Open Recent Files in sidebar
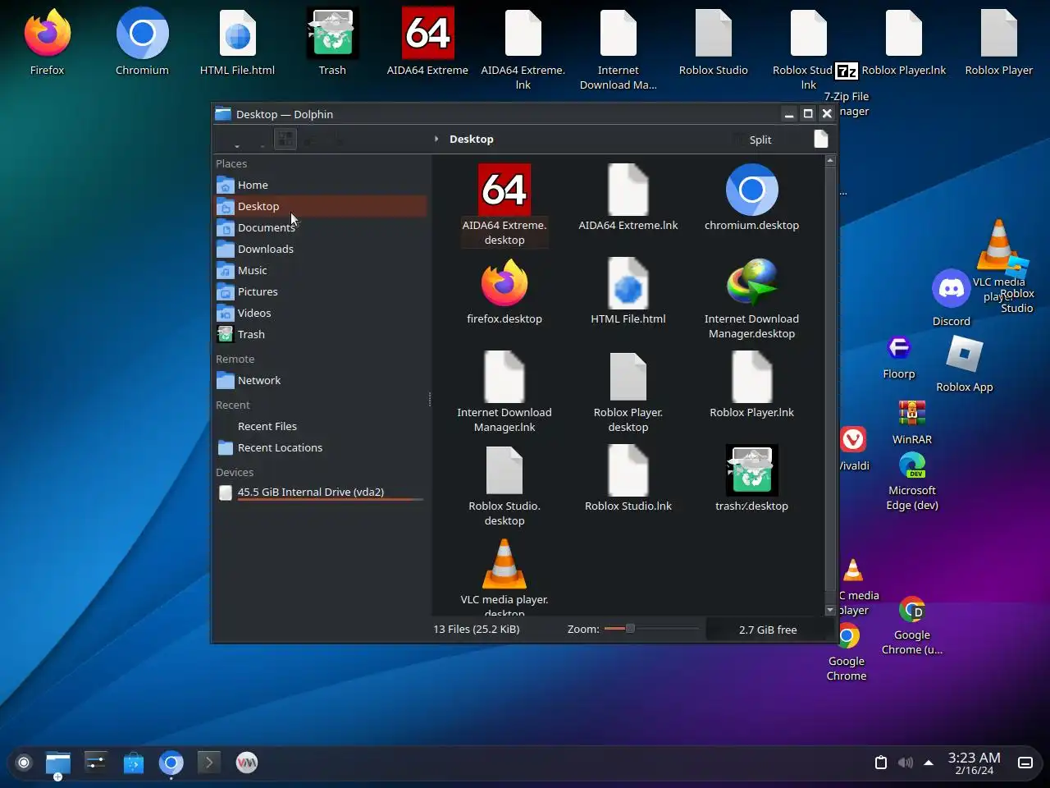 pos(320,426)
